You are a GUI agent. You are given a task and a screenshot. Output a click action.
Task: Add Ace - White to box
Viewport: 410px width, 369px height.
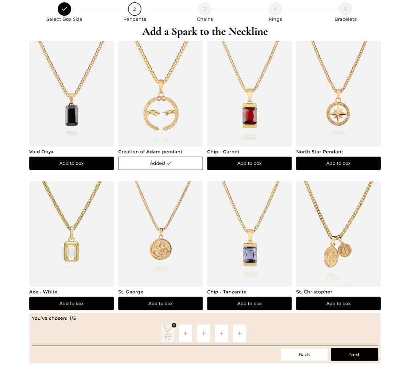pyautogui.click(x=71, y=304)
